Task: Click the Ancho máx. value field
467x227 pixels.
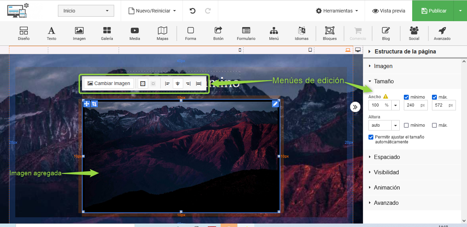Action: [x=439, y=105]
